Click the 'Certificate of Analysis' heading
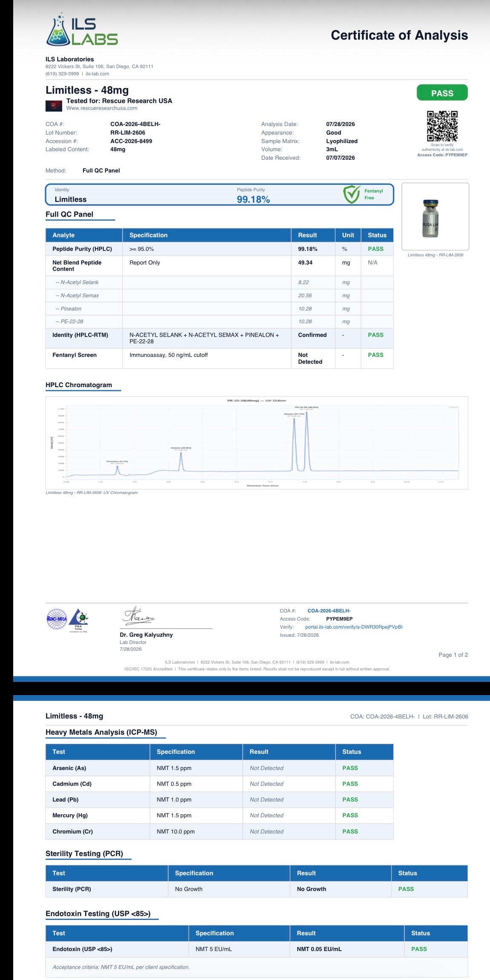This screenshot has width=490, height=980. coord(399,35)
